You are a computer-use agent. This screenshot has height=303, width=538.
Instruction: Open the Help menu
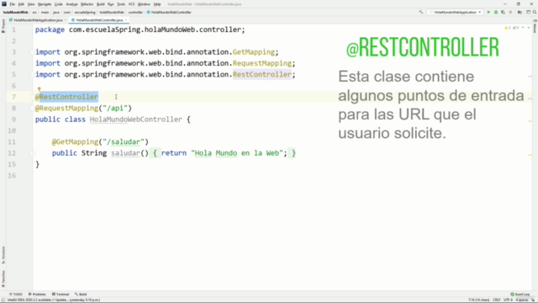tap(157, 4)
